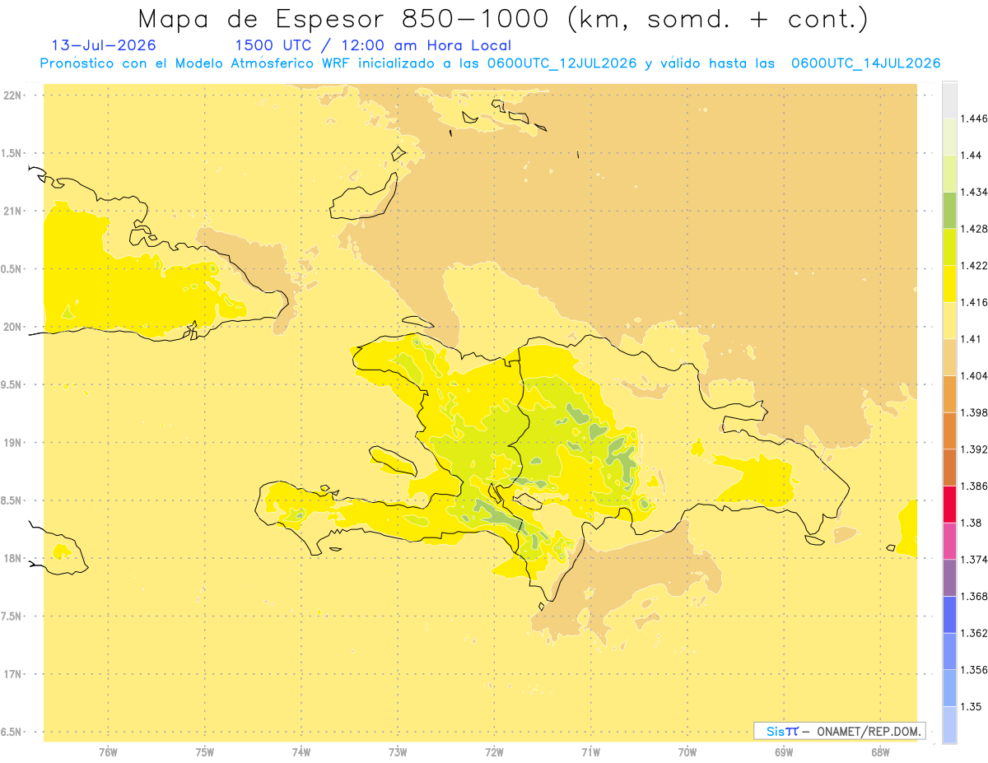
Task: Select the '20N' latitude label
Action: pos(12,327)
